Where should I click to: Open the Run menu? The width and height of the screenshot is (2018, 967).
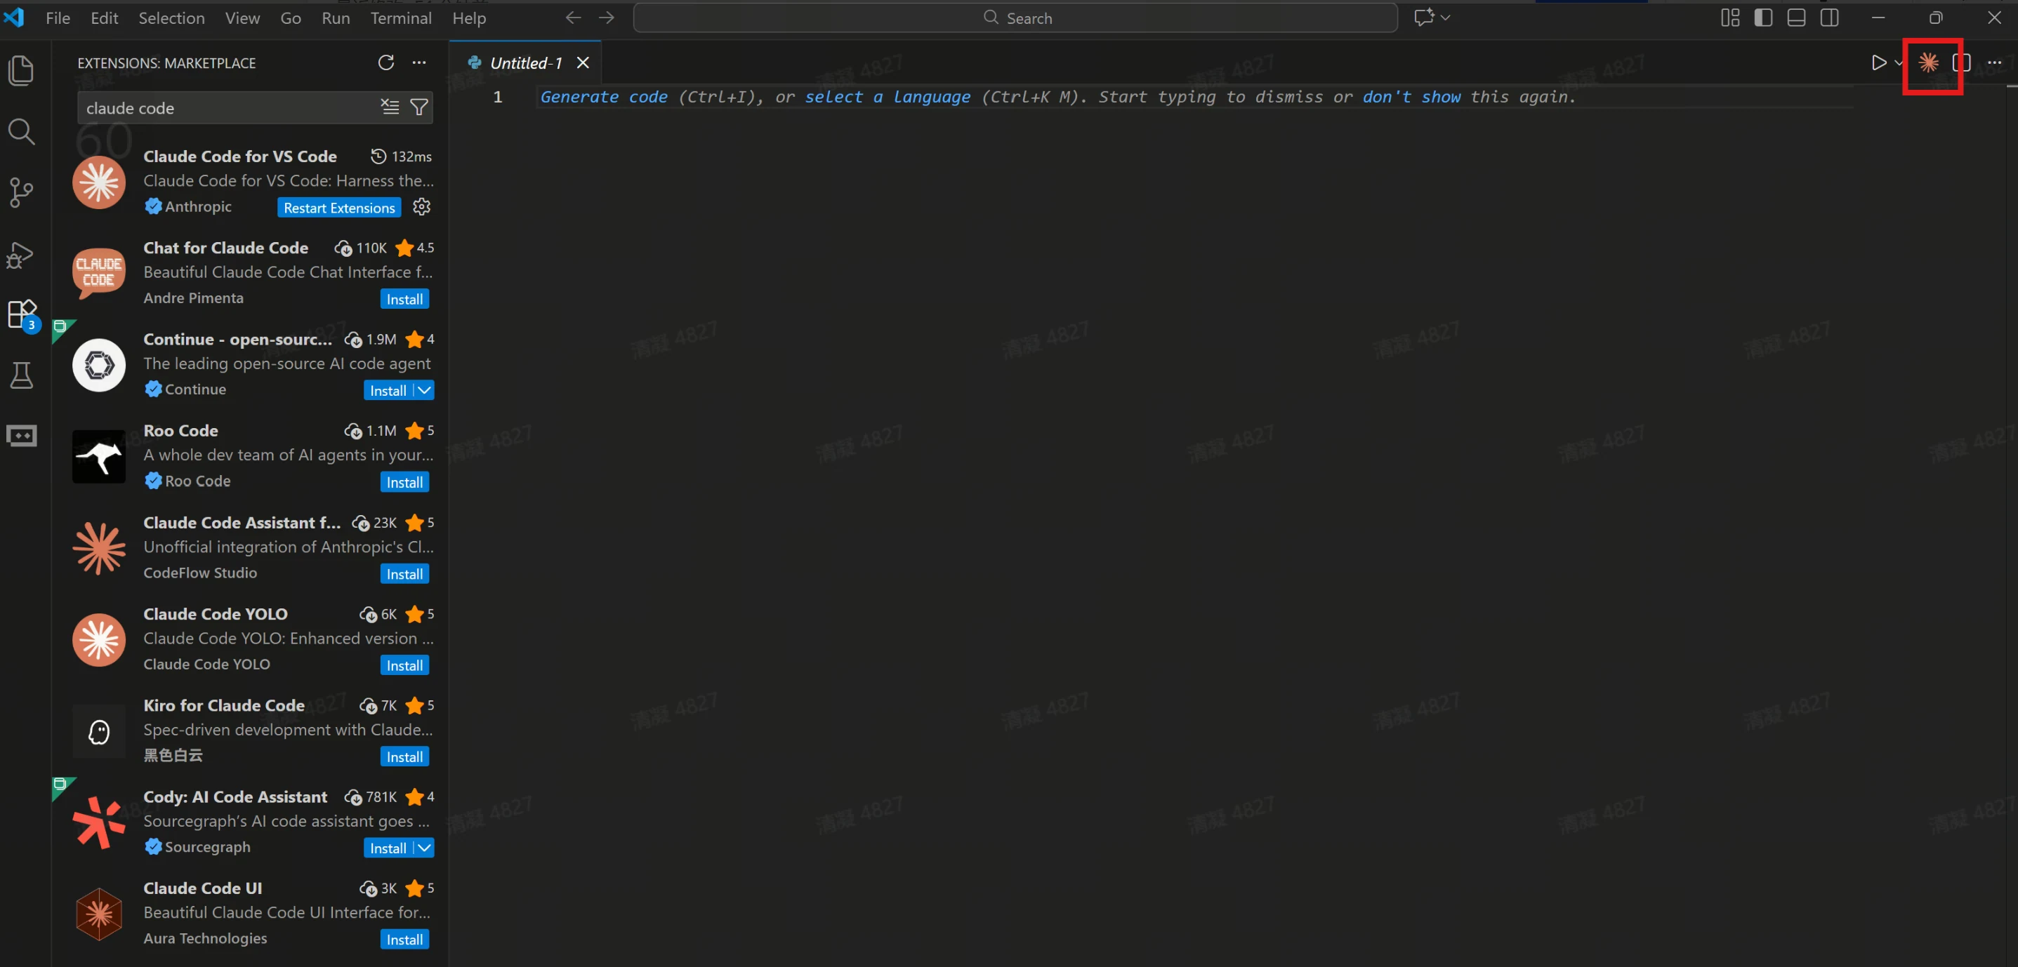click(x=336, y=18)
